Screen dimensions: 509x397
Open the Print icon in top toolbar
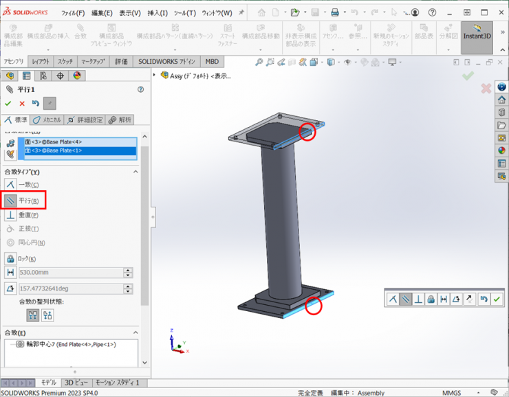click(x=335, y=12)
